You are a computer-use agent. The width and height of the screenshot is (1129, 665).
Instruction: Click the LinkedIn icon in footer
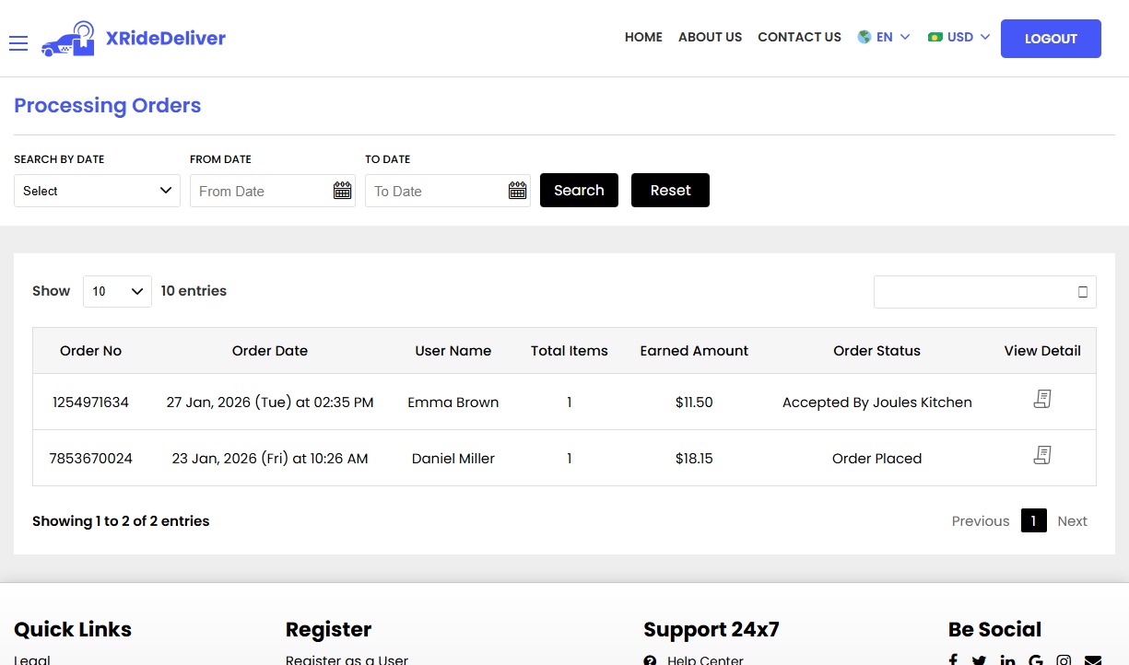(x=1007, y=659)
